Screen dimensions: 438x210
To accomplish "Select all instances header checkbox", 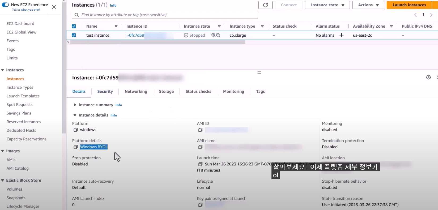I will tap(74, 26).
